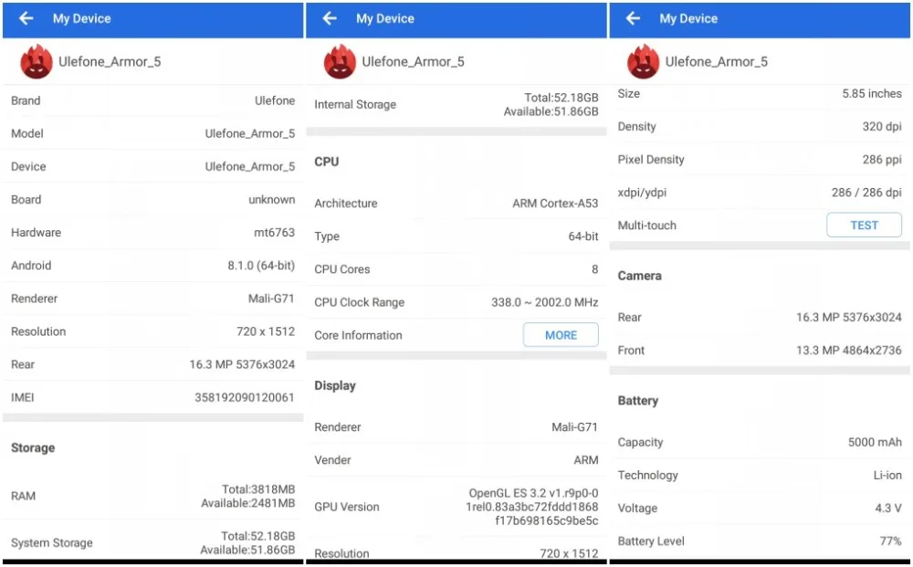Click the 'Battery' section heading

coord(637,401)
